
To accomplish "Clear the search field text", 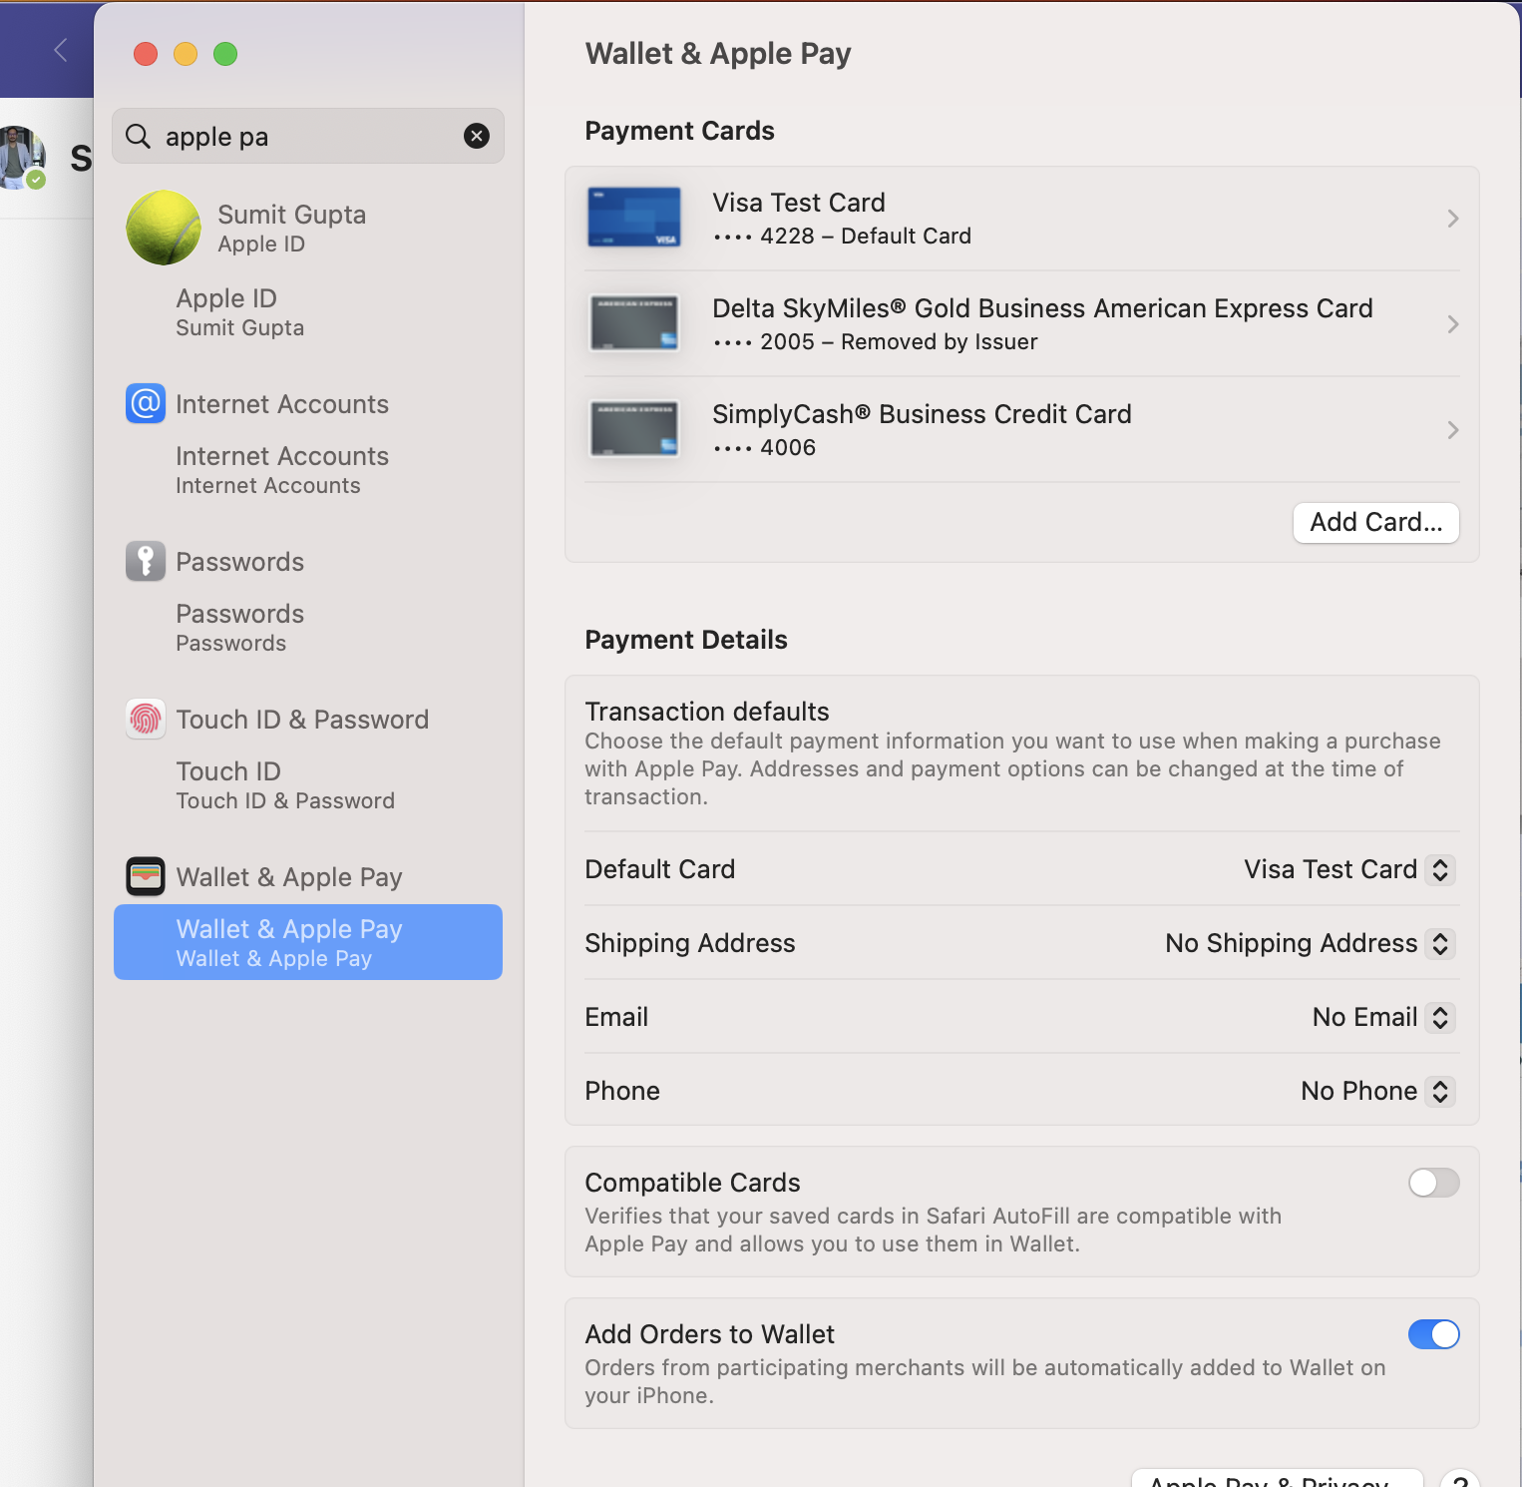I will click(x=477, y=136).
